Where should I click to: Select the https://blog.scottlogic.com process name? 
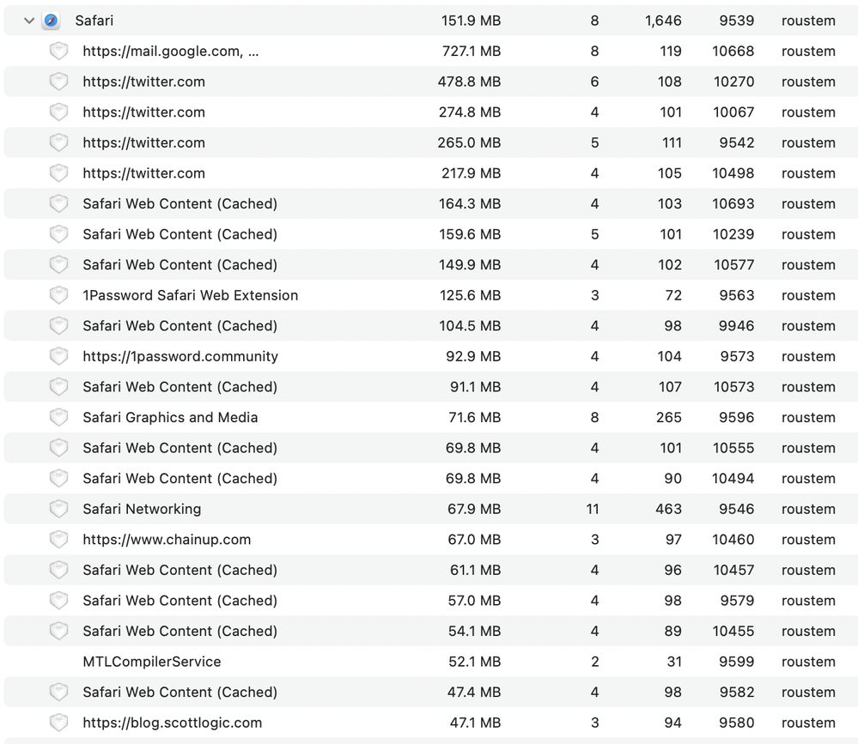tap(172, 723)
